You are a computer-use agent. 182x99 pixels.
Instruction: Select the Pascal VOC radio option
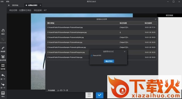[92, 56]
